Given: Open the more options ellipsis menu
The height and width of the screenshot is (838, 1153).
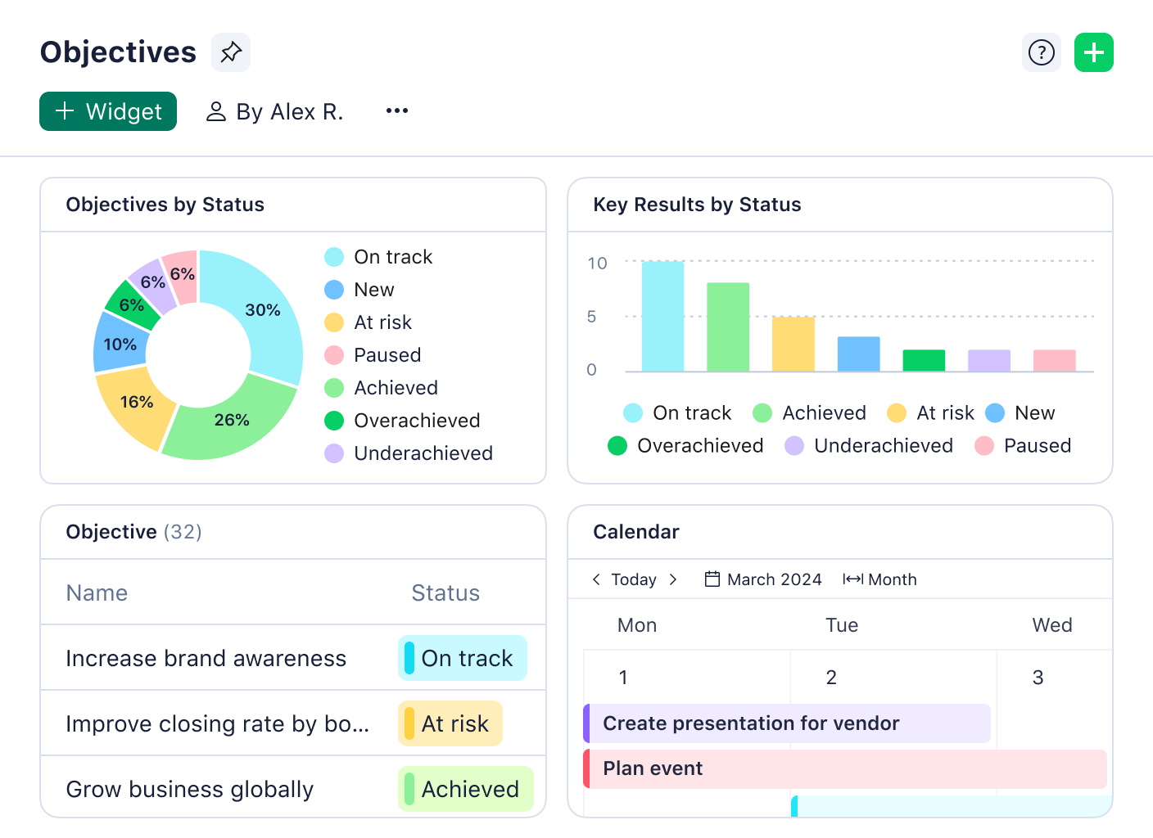Looking at the screenshot, I should pos(396,111).
